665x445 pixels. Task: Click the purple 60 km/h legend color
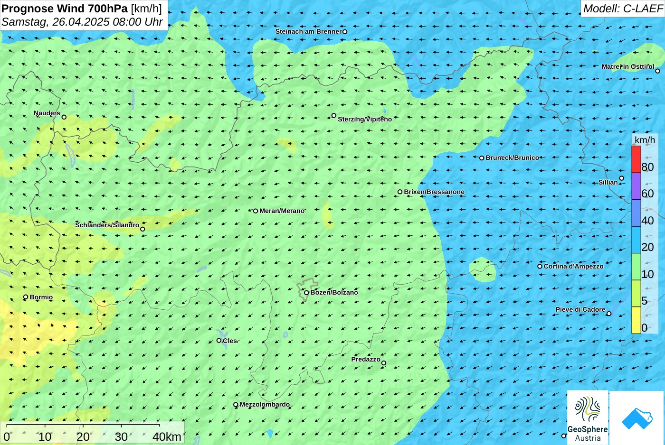636,186
